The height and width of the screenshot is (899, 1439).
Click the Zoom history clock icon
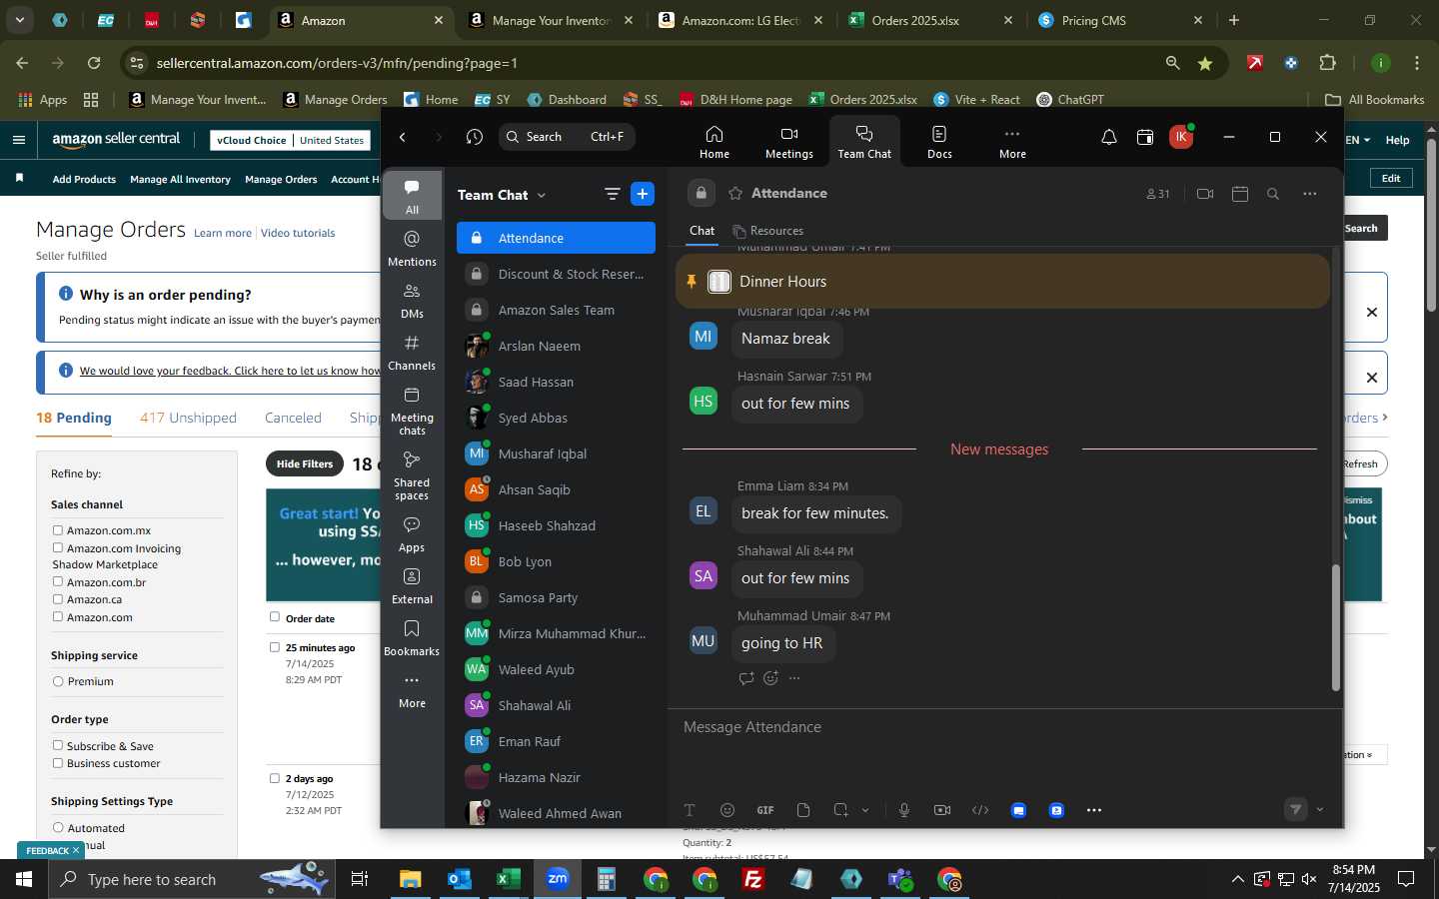475,137
